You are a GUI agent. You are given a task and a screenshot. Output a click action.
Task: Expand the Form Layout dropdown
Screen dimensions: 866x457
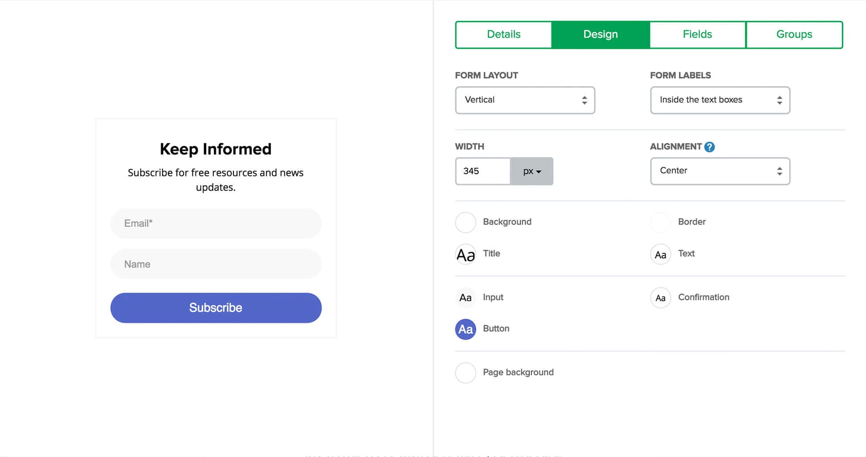pos(525,100)
